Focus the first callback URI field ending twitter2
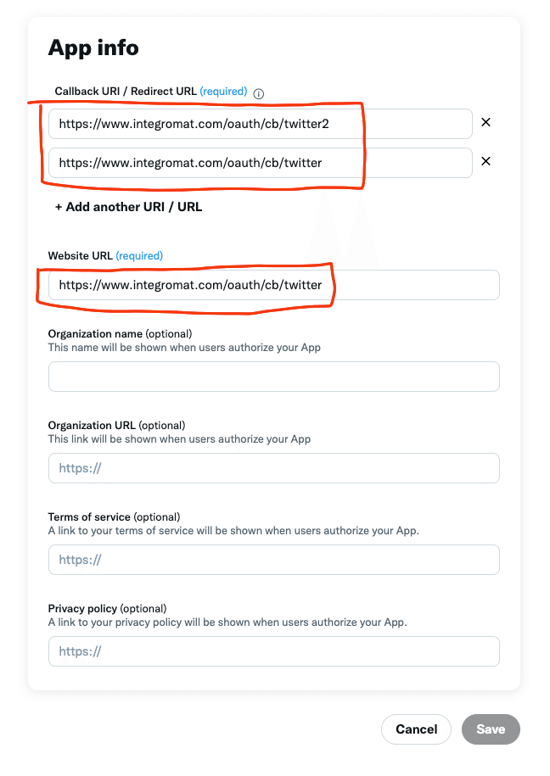Screen dimensions: 550x776 (260, 124)
